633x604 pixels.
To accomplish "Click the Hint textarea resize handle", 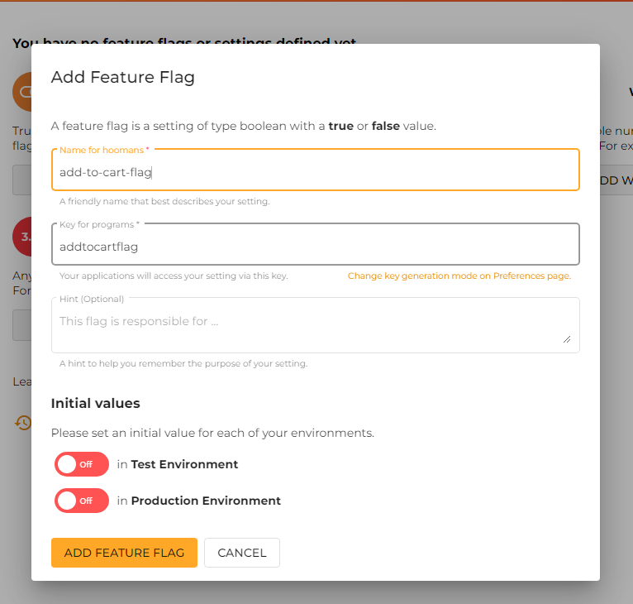I will (567, 338).
